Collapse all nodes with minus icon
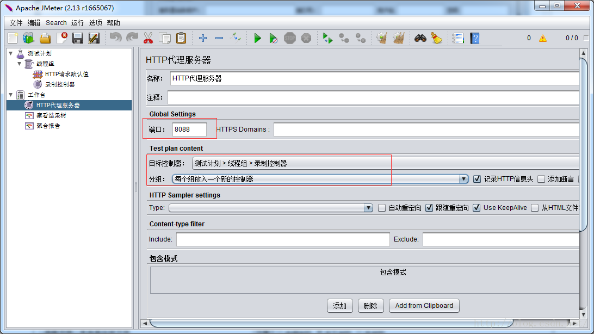The image size is (594, 334). point(219,38)
